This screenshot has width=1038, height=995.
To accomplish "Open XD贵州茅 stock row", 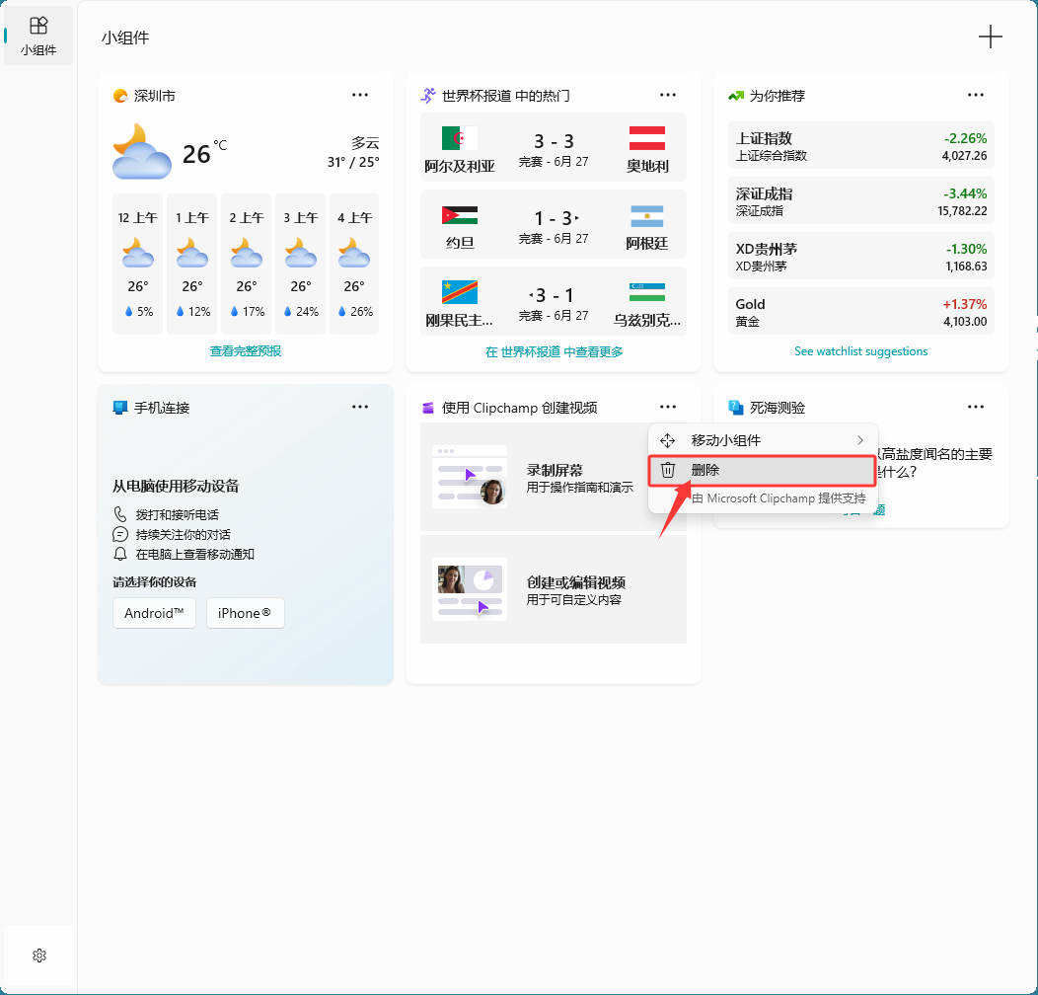I will 860,257.
